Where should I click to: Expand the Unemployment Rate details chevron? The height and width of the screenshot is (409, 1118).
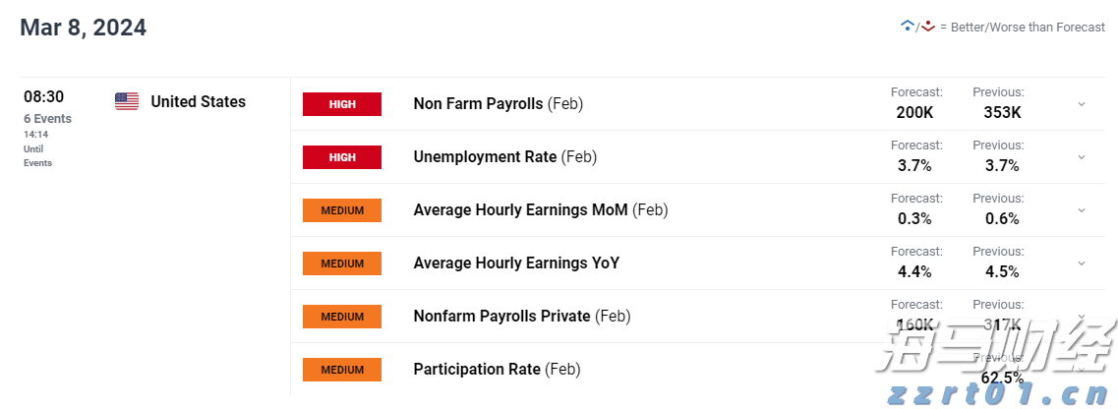[1082, 157]
